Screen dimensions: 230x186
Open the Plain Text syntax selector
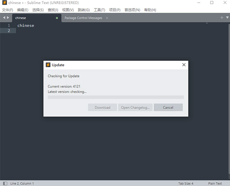(x=215, y=183)
